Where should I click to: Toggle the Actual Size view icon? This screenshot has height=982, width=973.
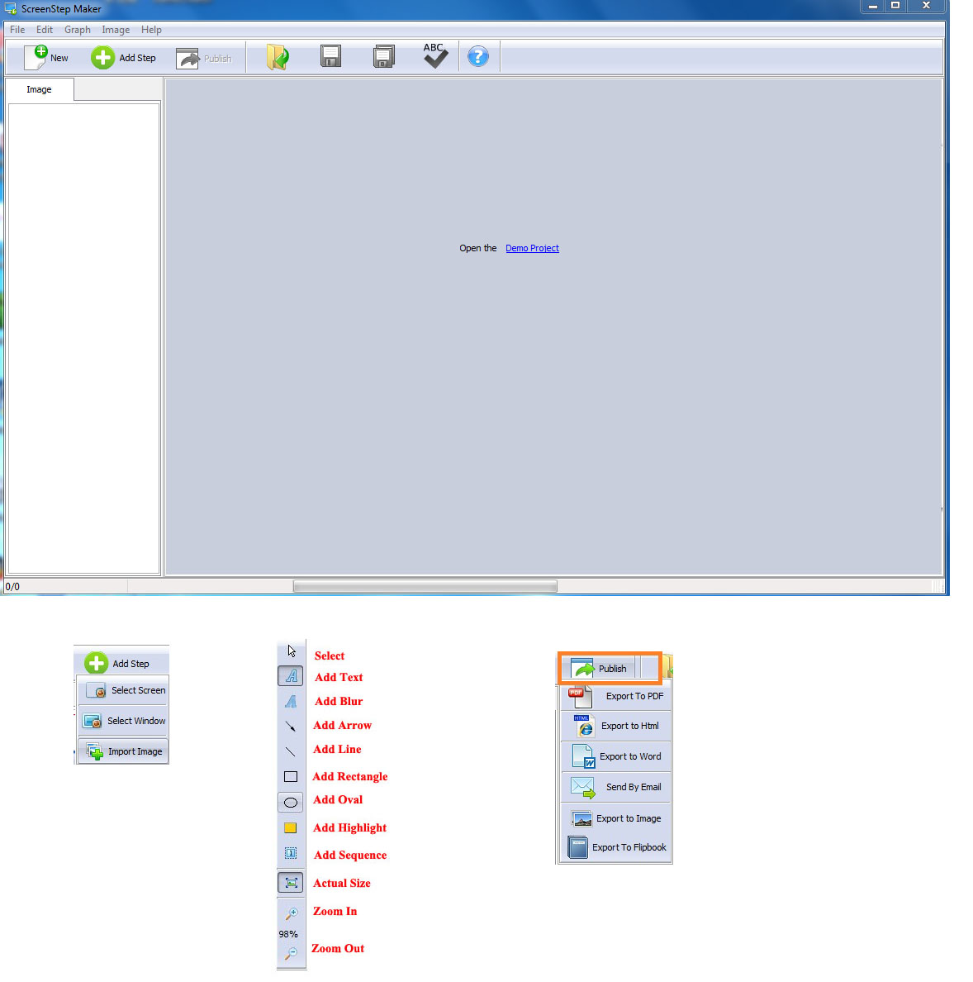click(291, 883)
